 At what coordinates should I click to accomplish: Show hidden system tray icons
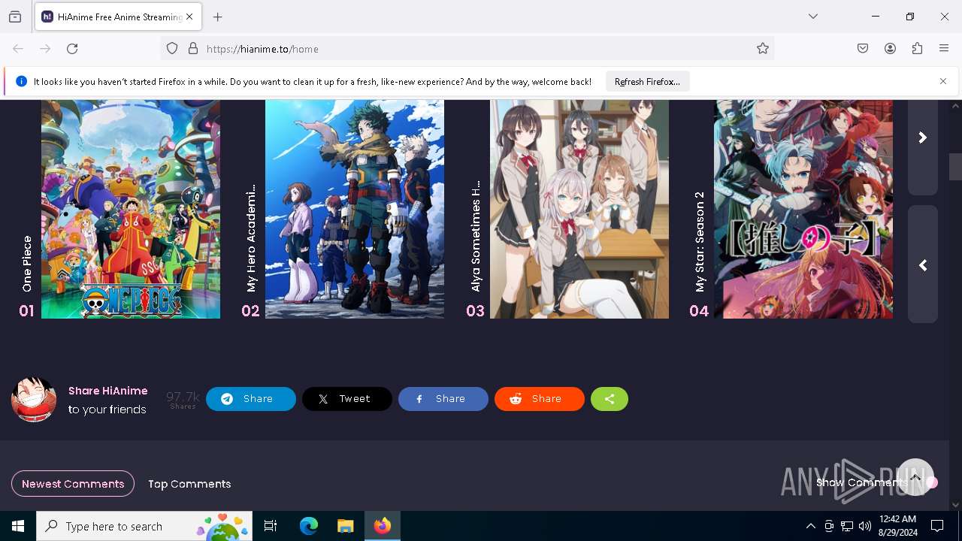tap(810, 526)
